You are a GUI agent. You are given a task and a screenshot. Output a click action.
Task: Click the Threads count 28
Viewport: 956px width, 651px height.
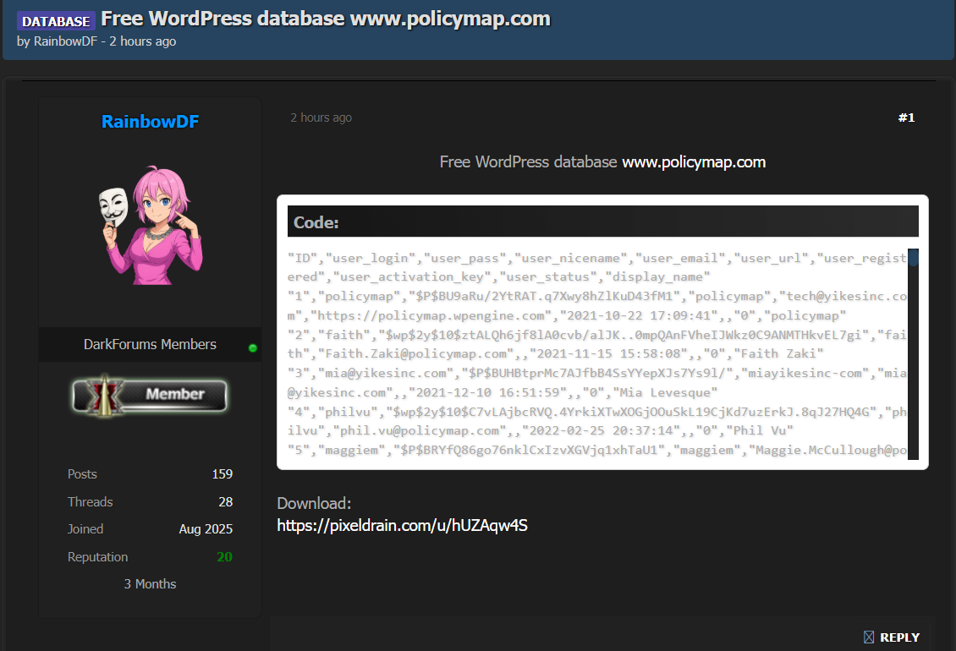pyautogui.click(x=225, y=502)
